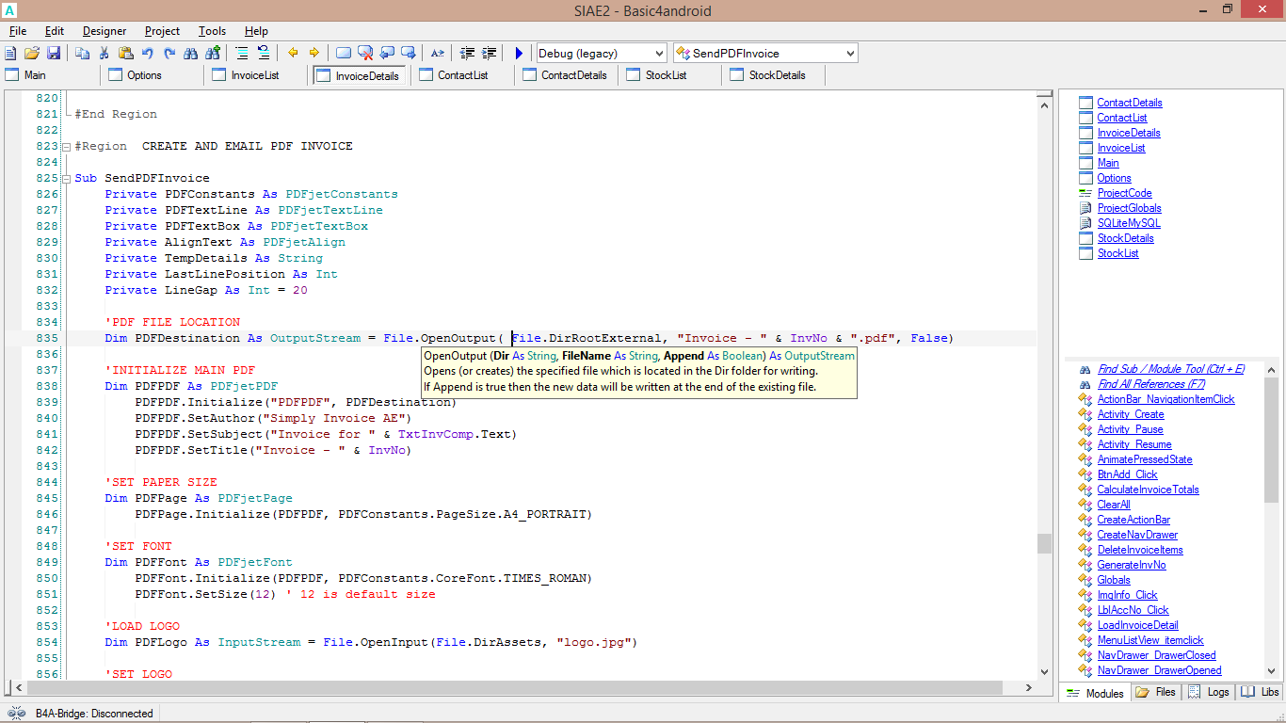Switch to the StockDetails module tab
1286x723 pixels.
[x=775, y=75]
